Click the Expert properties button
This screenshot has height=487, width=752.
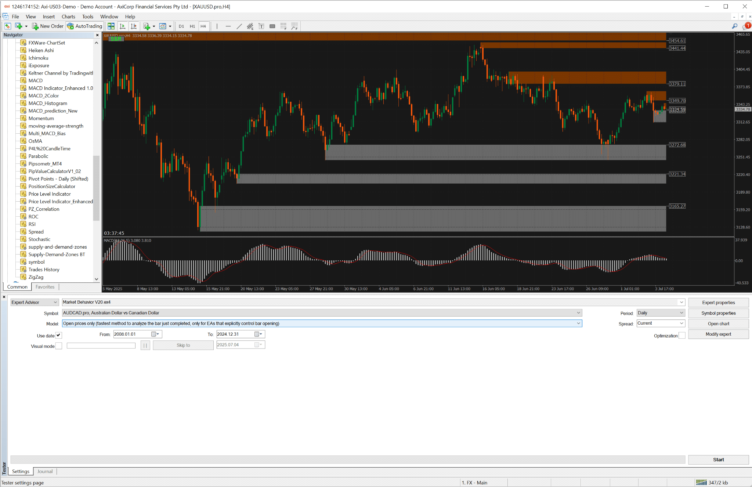tap(718, 303)
